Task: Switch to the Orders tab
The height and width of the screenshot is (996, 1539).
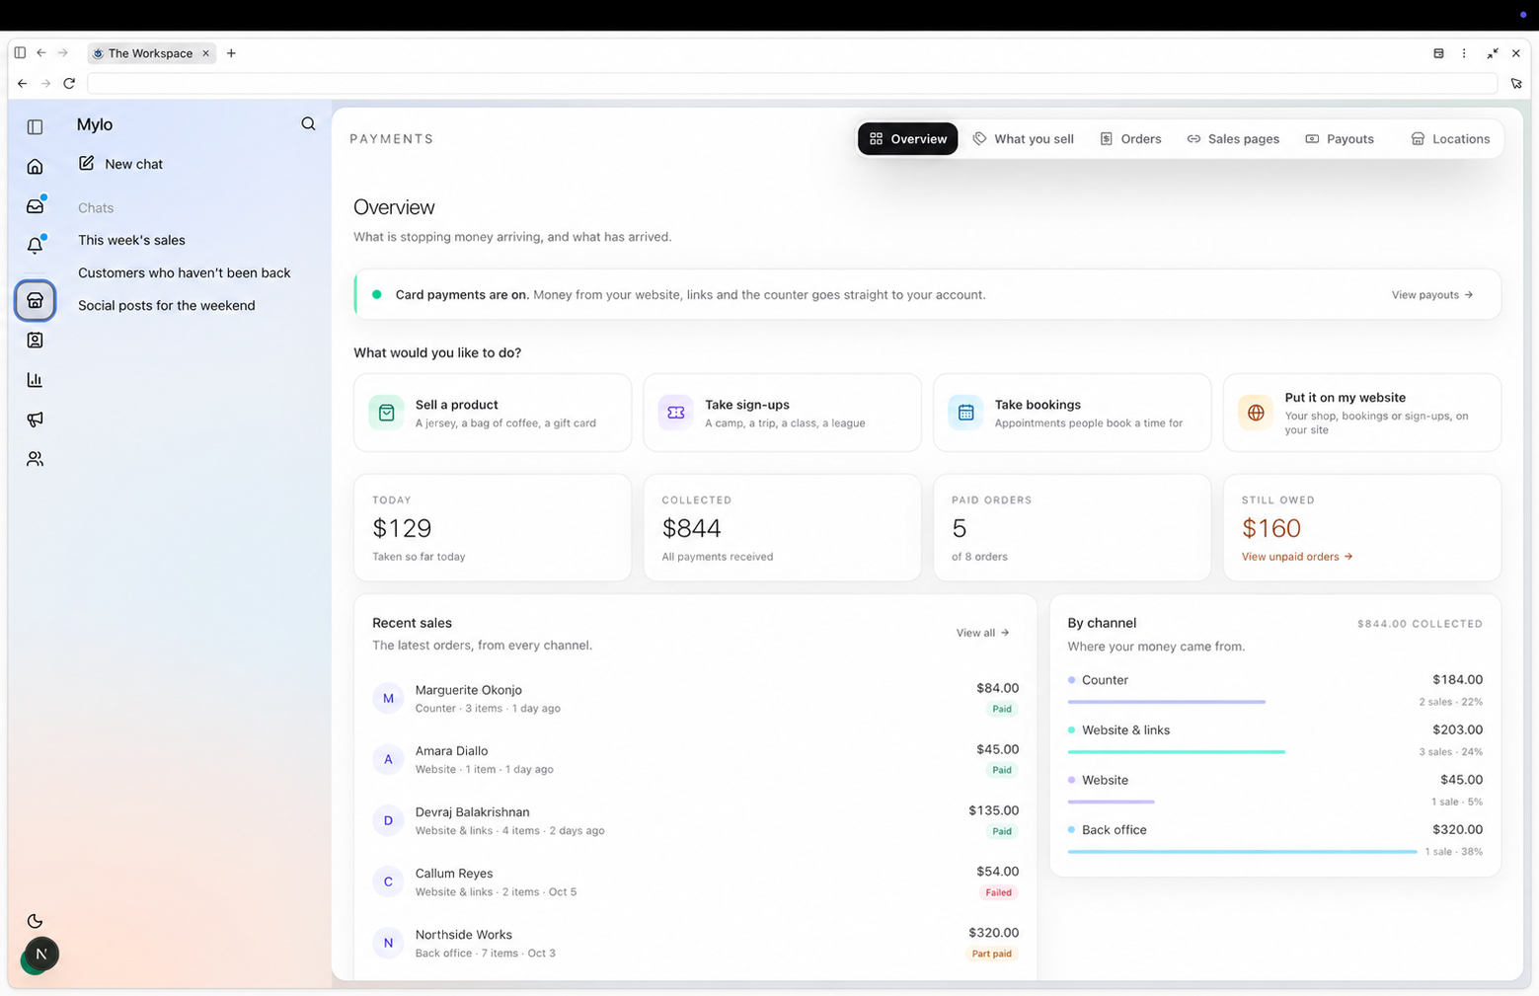Action: (x=1130, y=138)
